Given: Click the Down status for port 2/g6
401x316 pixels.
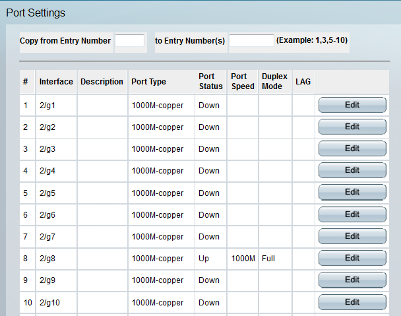Looking at the screenshot, I should coord(209,215).
